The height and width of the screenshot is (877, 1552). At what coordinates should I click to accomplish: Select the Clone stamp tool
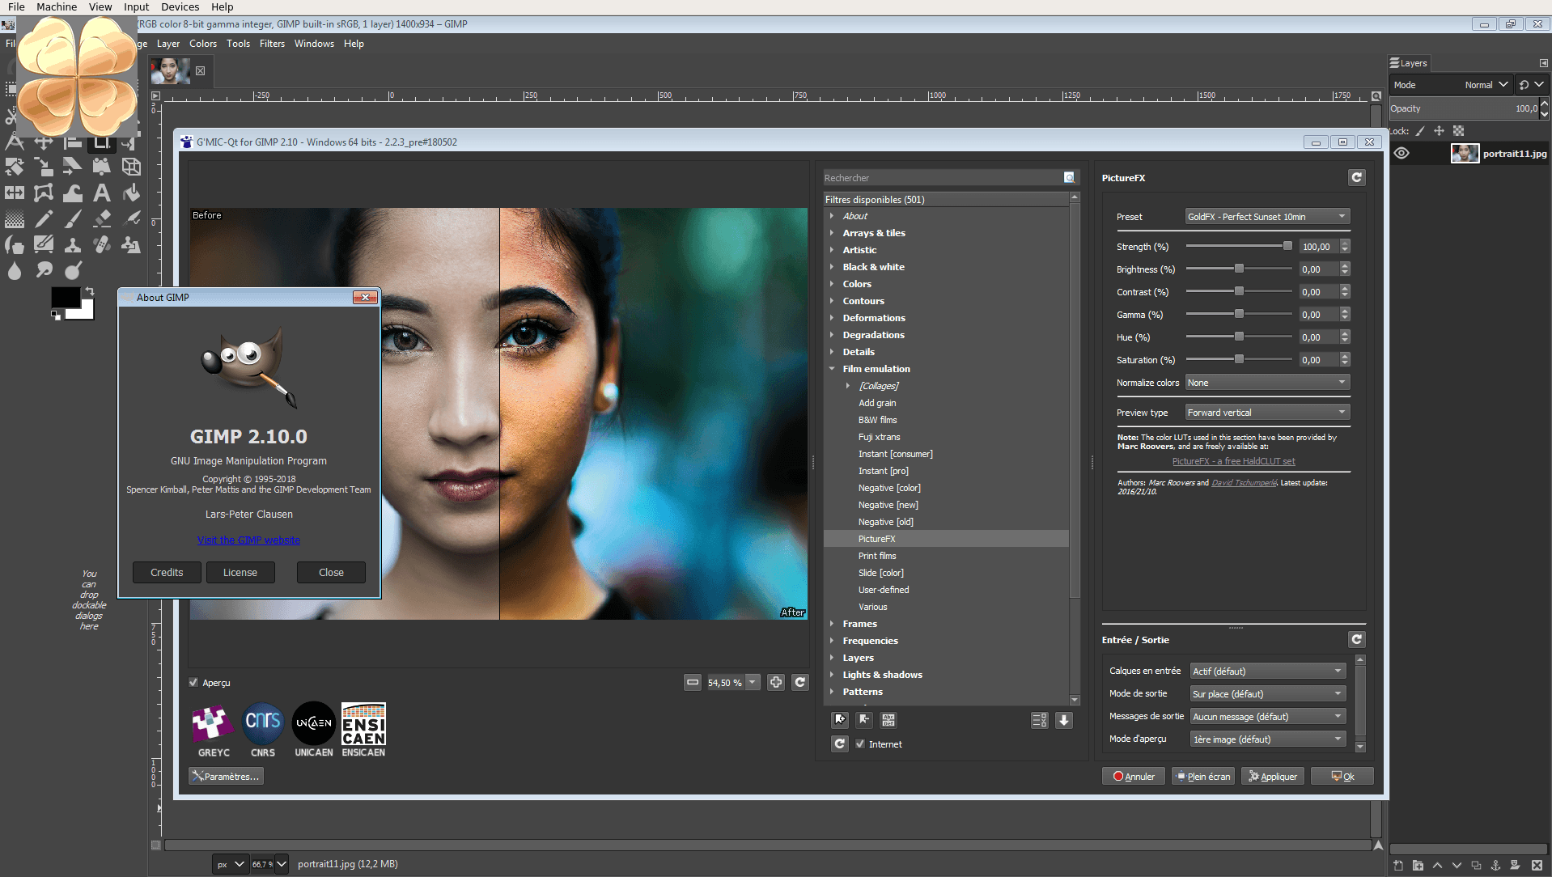73,244
